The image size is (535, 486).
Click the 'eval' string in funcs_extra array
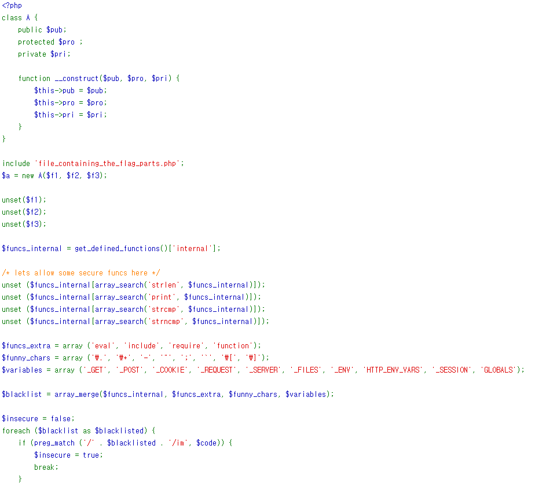pos(102,346)
